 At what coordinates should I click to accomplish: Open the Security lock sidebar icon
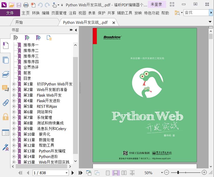(x=6, y=117)
